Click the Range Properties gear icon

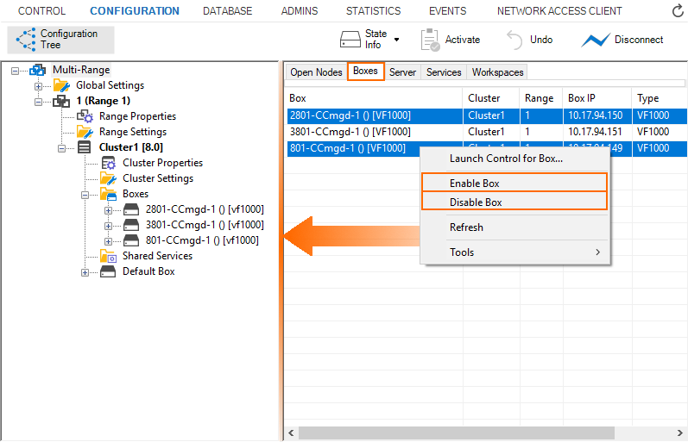pos(85,116)
